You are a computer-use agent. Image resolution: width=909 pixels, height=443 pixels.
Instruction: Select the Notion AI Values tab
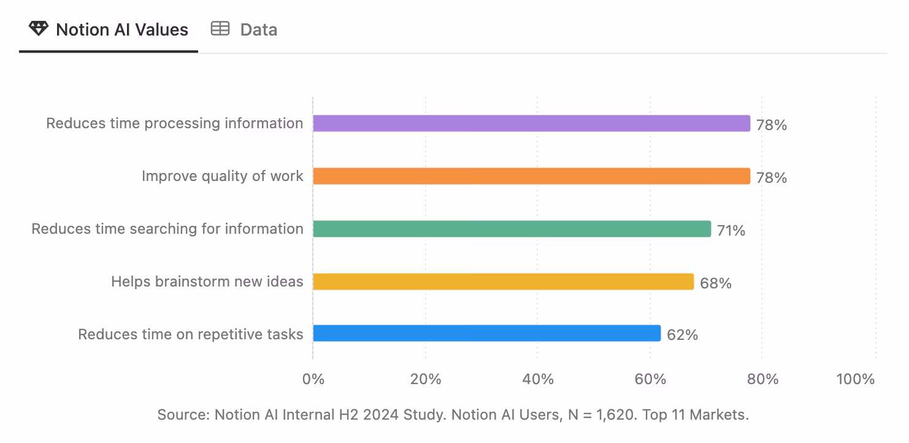[x=121, y=29]
